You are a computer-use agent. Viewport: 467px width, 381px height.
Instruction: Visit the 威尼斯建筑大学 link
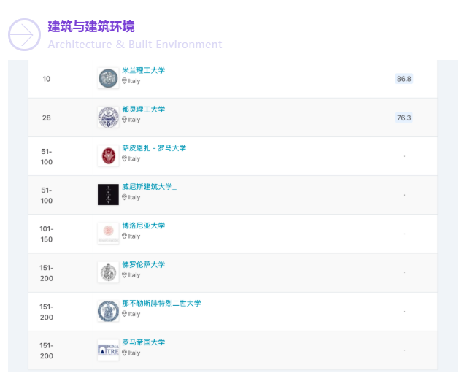click(x=149, y=187)
